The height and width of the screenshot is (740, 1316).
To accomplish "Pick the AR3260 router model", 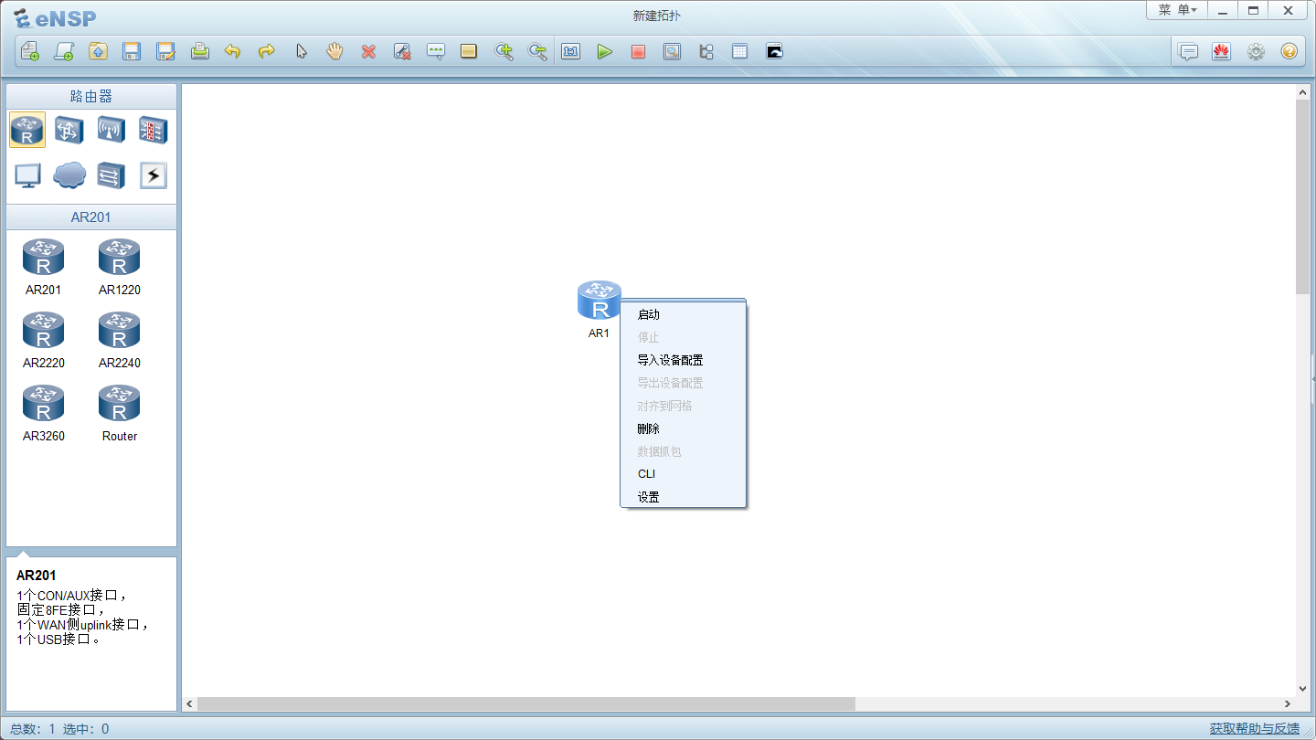I will coord(44,413).
